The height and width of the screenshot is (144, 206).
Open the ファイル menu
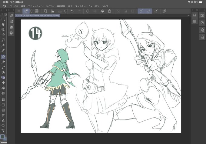[x=14, y=6]
